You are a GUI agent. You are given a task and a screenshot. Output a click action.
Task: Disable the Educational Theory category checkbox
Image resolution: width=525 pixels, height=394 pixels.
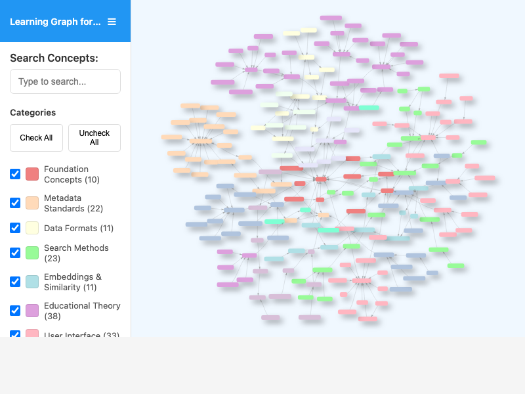(15, 311)
